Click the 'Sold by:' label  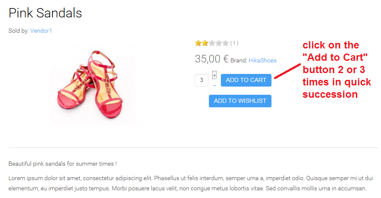[x=18, y=31]
